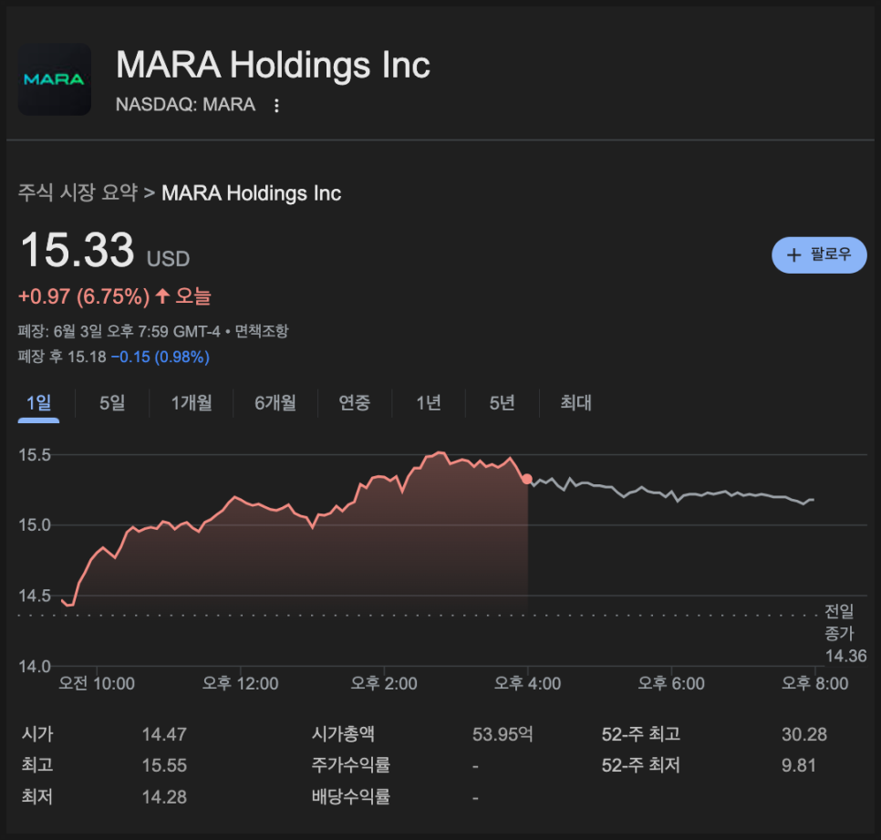Switch to the 1년 chart tab

[x=429, y=403]
